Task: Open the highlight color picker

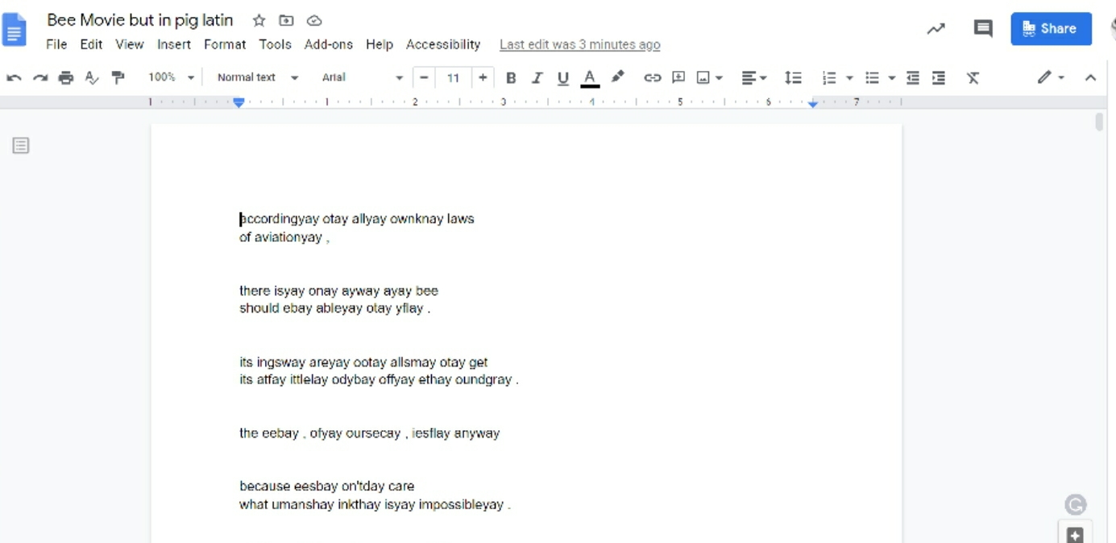Action: tap(617, 77)
